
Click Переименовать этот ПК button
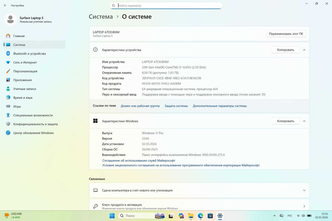286,34
